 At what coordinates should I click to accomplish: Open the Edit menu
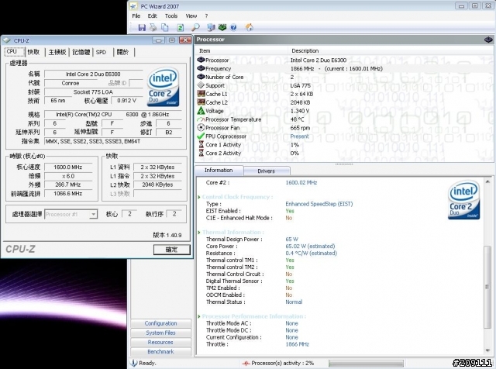point(152,16)
